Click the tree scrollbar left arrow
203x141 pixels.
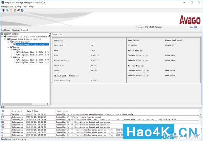coord(2,104)
